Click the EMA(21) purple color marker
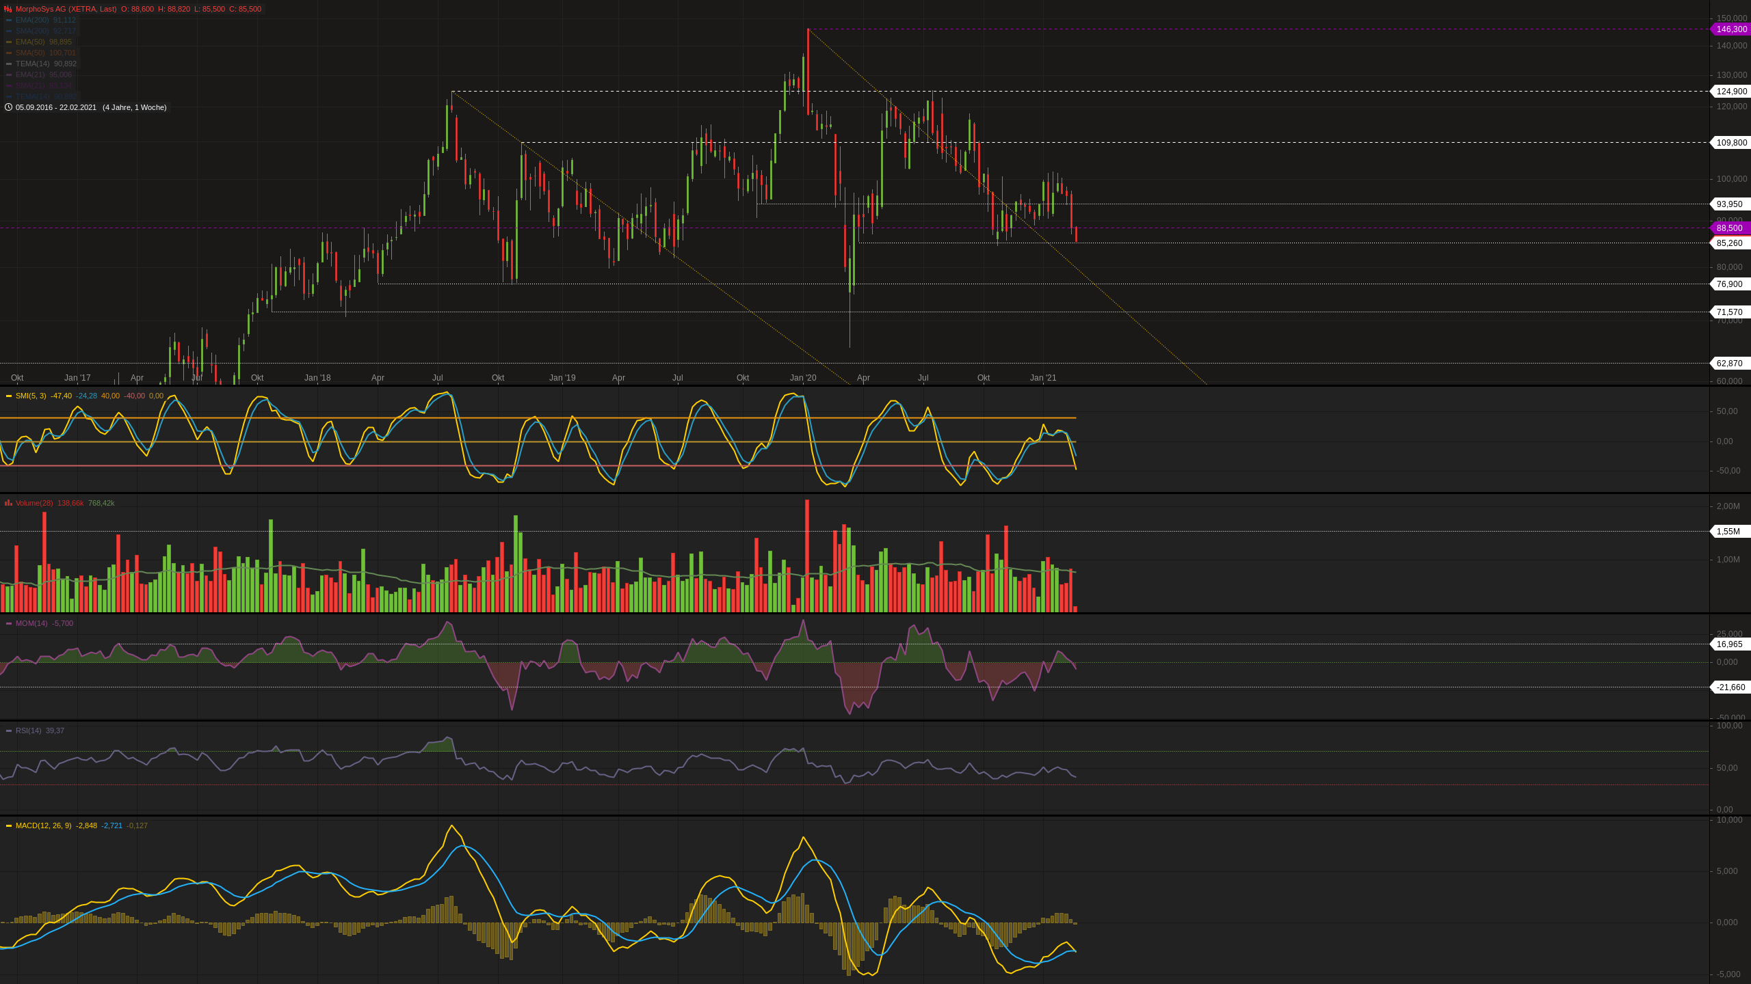The width and height of the screenshot is (1751, 984). point(9,74)
